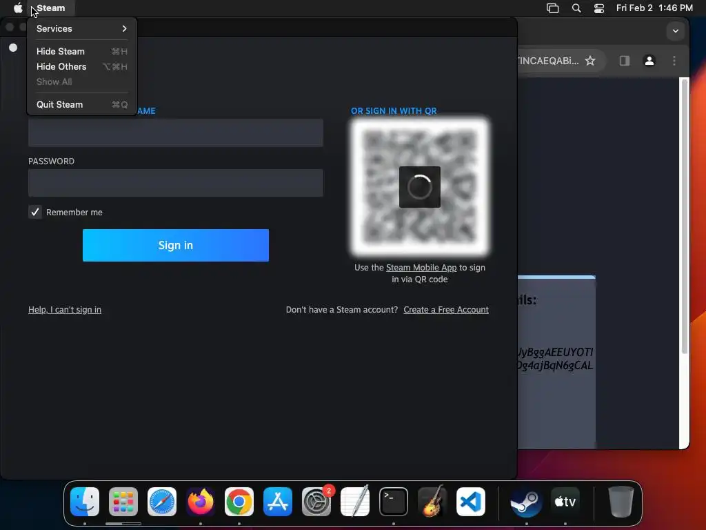706x530 pixels.
Task: Open the Create a Free Account link
Action: (x=446, y=310)
